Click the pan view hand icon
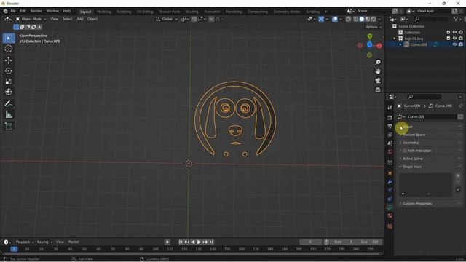This screenshot has width=466, height=262. 378,71
